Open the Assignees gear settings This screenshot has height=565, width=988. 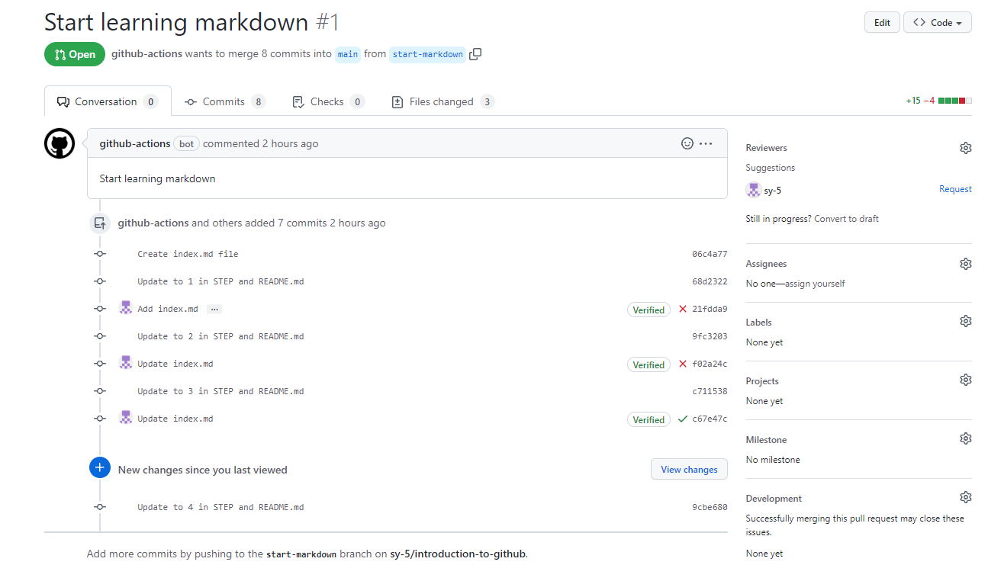click(x=965, y=264)
